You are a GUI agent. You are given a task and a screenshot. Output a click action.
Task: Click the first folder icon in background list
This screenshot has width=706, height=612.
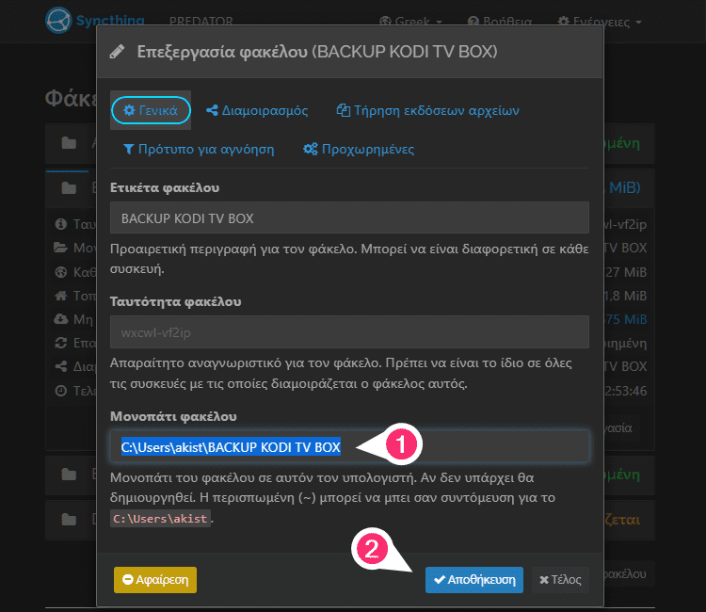click(69, 143)
